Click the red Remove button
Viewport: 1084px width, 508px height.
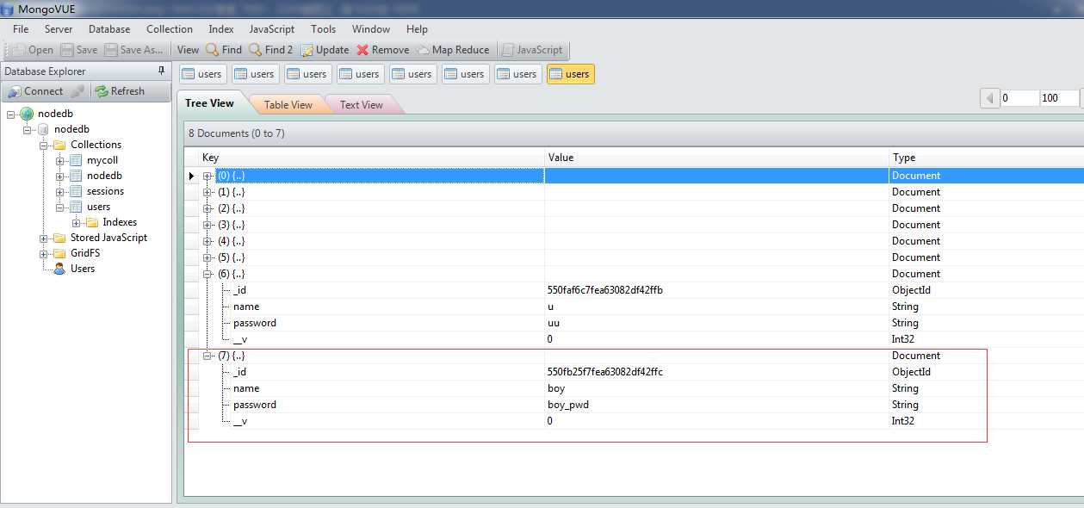pos(383,50)
